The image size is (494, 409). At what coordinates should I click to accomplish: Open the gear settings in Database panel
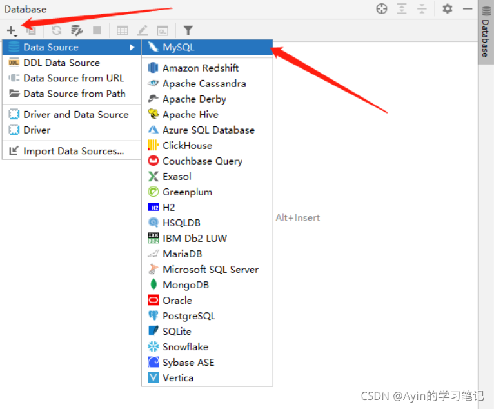coord(448,9)
